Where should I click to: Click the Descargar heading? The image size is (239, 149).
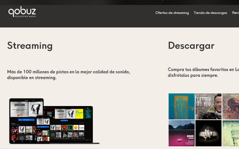pyautogui.click(x=191, y=46)
